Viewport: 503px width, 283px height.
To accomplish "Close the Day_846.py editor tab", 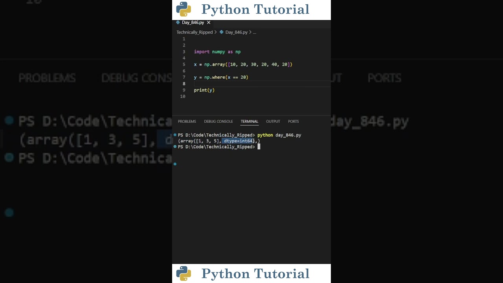I will (x=209, y=23).
